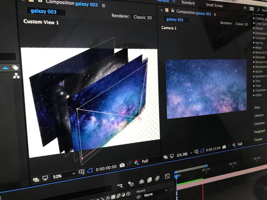Click the 0:00:00:00 current time display

click(x=106, y=168)
